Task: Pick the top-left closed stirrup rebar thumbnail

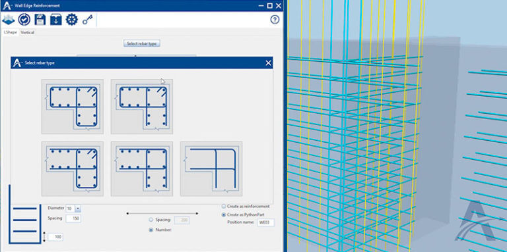Action: (x=73, y=107)
